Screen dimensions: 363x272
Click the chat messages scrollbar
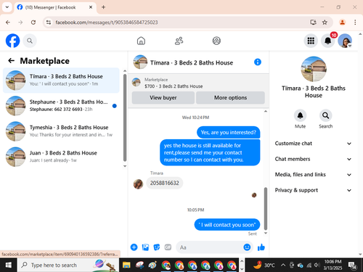tap(266, 208)
